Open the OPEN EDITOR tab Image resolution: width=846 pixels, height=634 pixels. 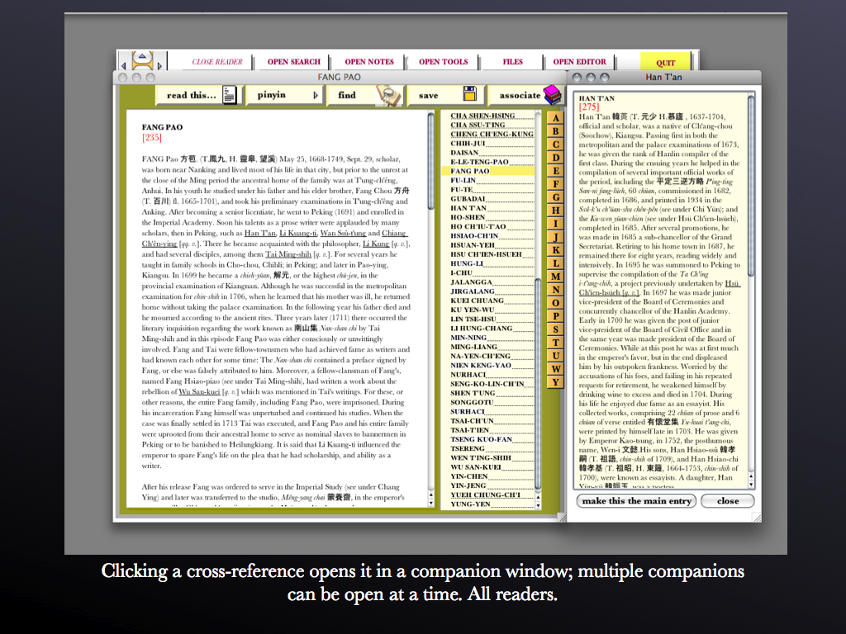point(579,62)
